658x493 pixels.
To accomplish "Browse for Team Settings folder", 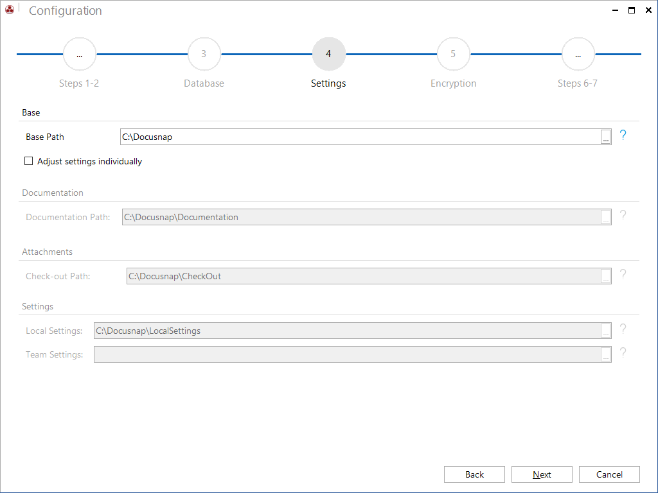I will (x=605, y=354).
